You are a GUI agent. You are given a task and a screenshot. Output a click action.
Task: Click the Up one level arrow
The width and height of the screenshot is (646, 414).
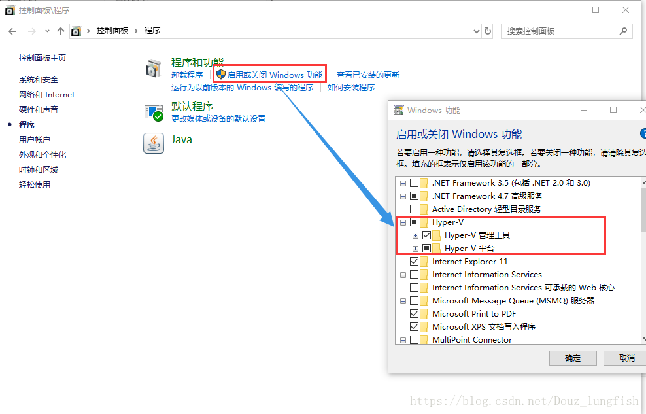point(61,31)
